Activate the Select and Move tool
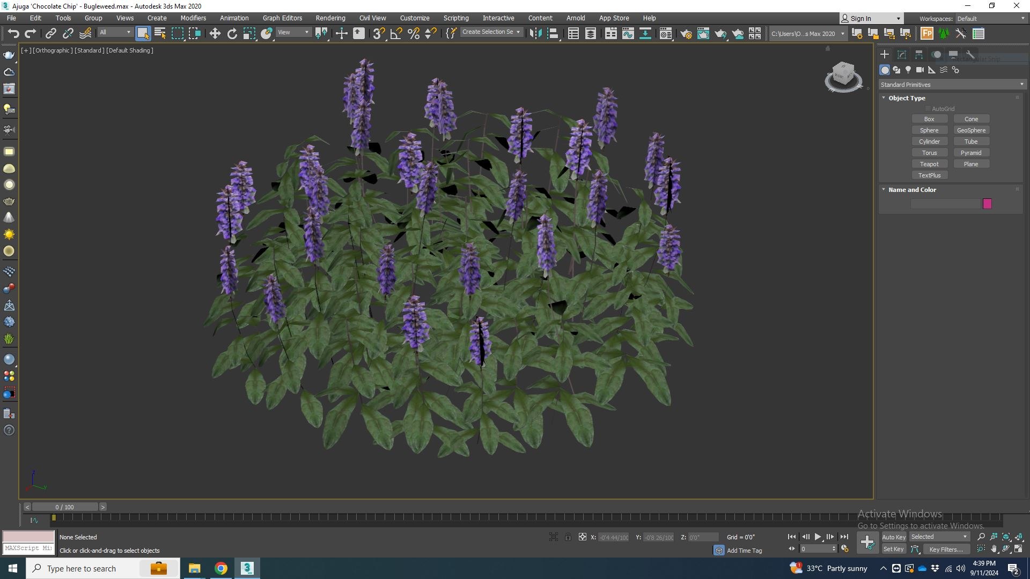The width and height of the screenshot is (1030, 579). coord(215,34)
